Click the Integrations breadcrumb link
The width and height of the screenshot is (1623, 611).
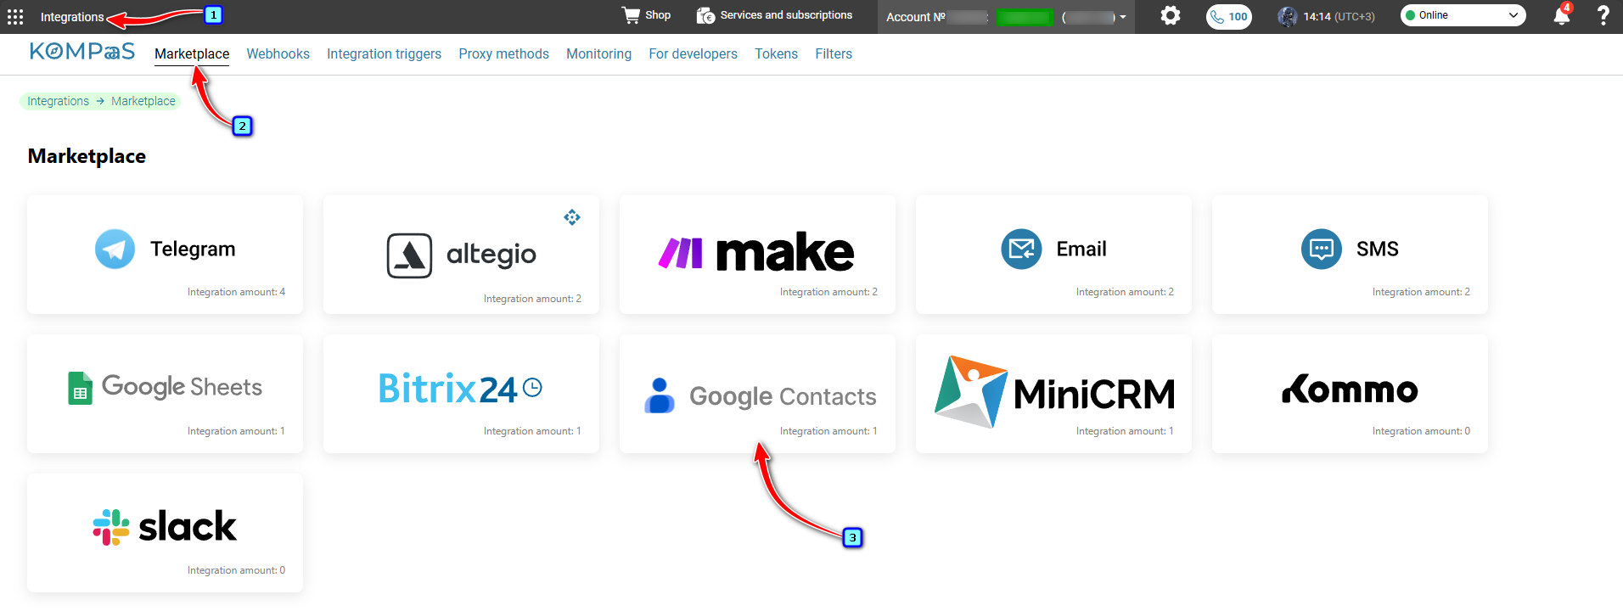click(58, 101)
